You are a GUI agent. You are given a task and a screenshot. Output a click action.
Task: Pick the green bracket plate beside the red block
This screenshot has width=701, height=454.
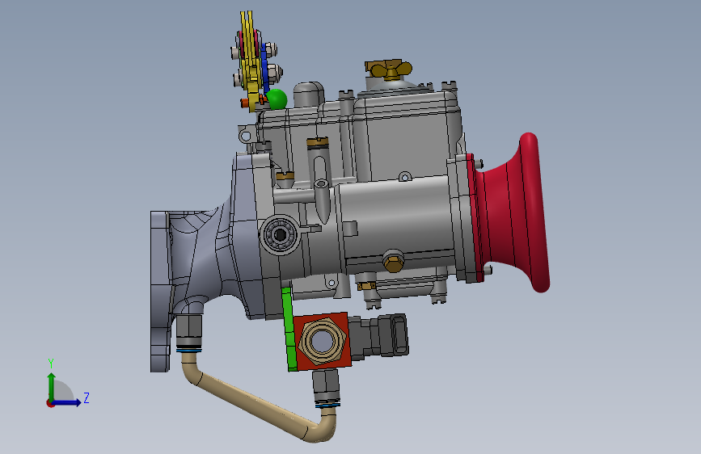(x=289, y=329)
